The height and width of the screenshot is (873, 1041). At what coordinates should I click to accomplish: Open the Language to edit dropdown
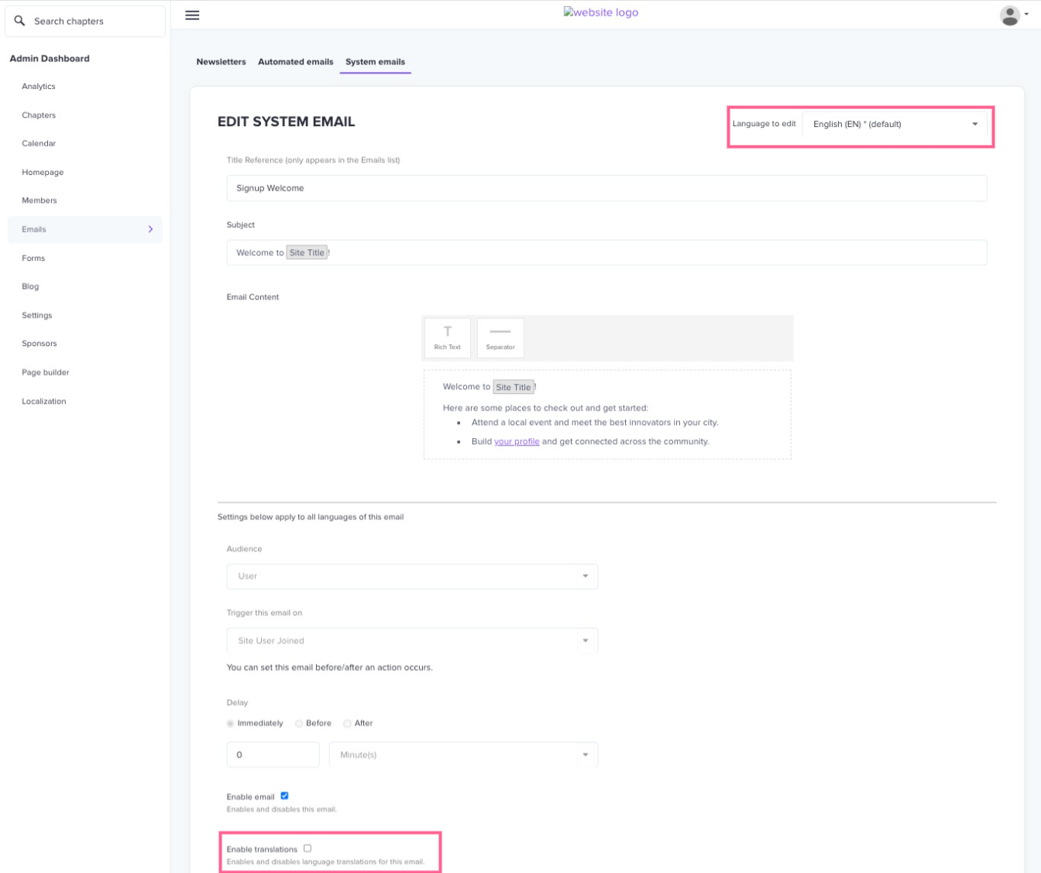click(895, 124)
